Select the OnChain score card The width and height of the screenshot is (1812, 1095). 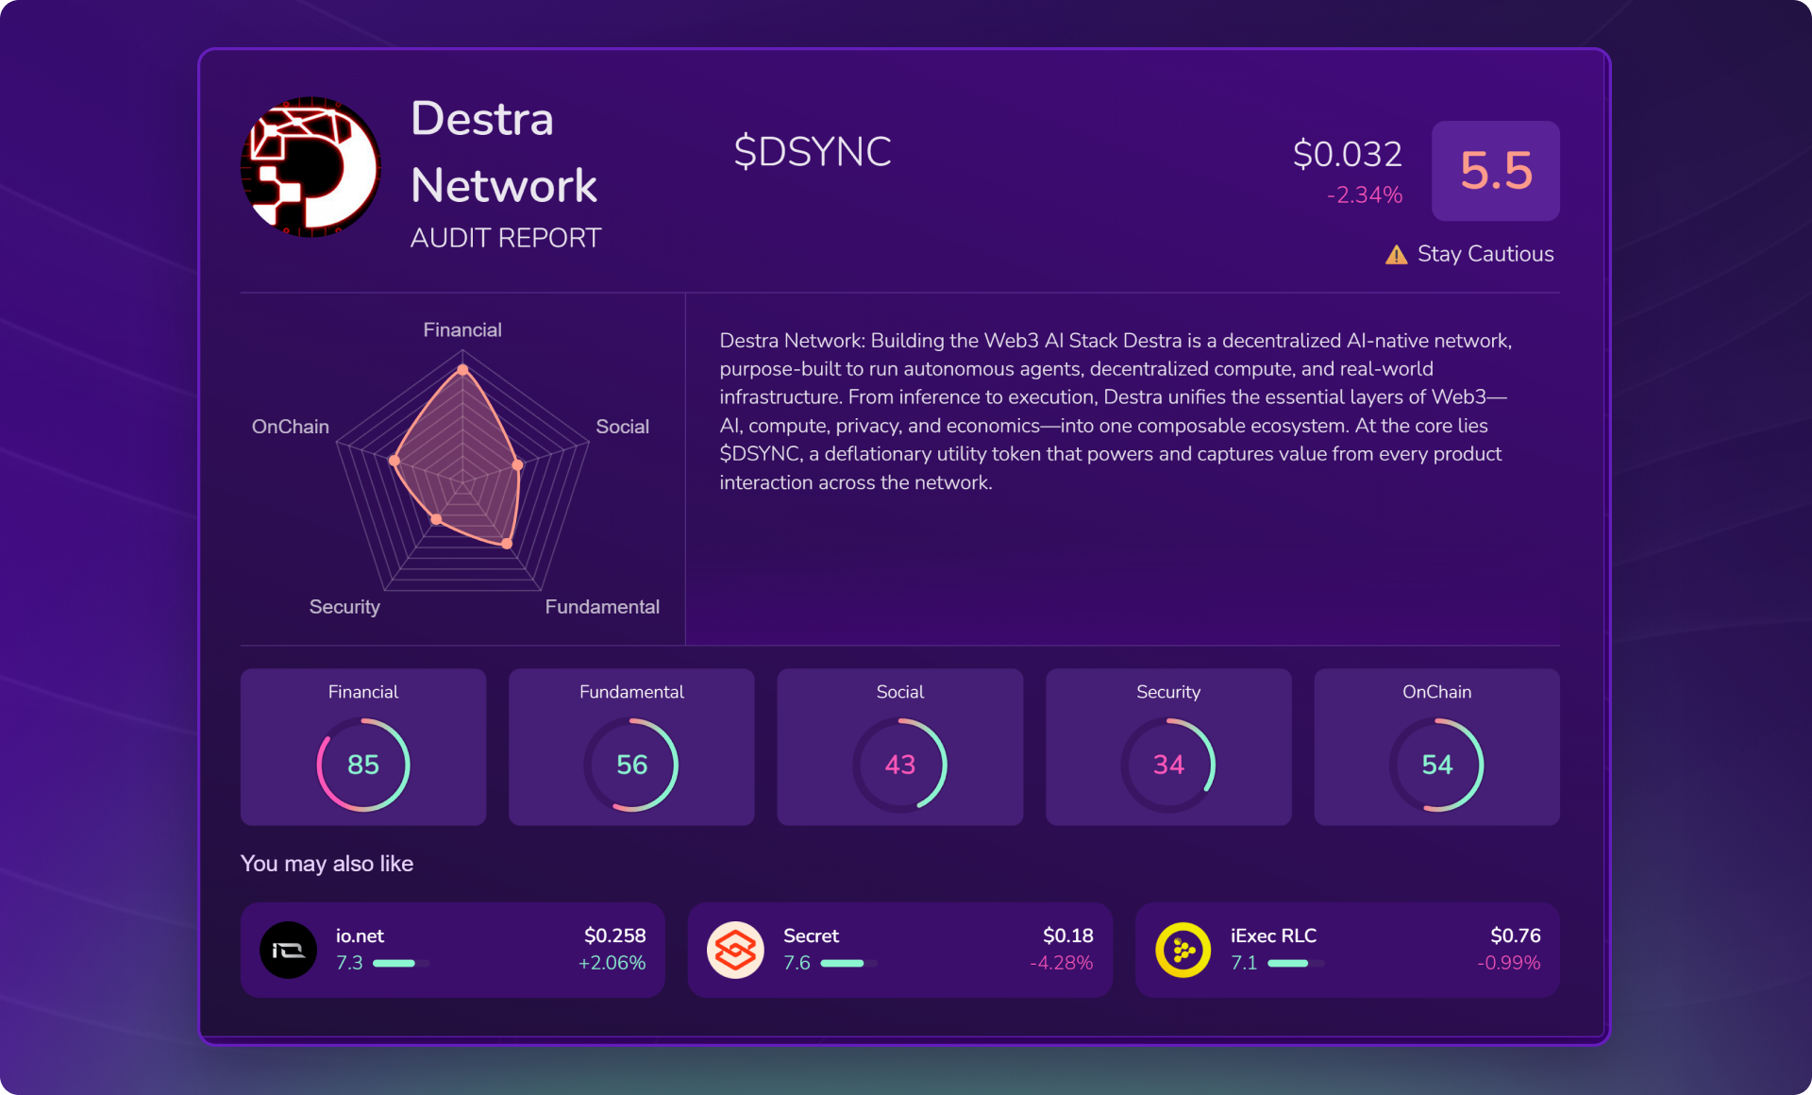pos(1436,747)
